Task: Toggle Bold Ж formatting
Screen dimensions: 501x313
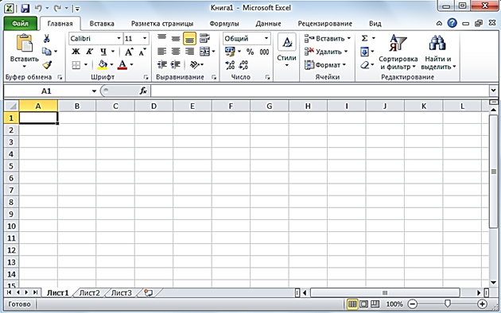Action: (76, 52)
